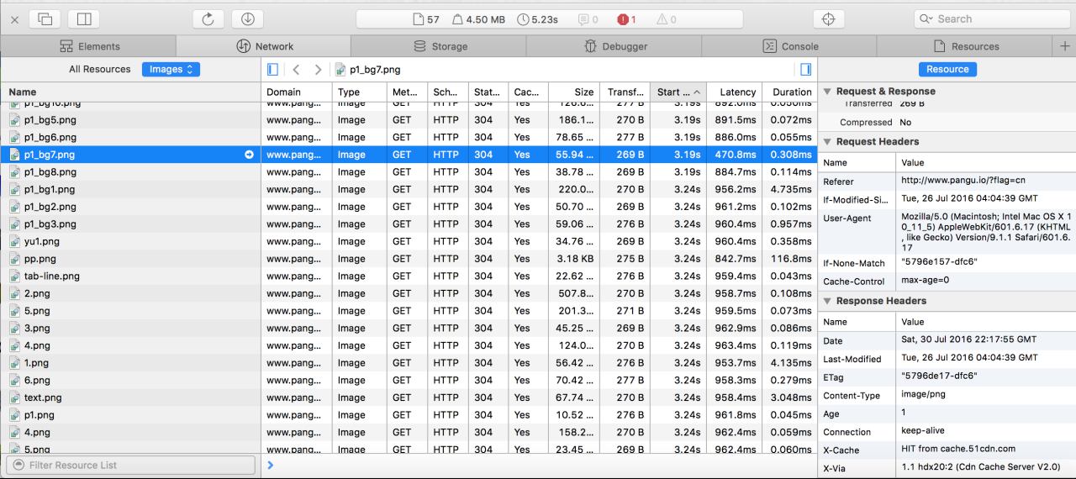Viewport: 1076px width, 479px height.
Task: Collapse the Request Headers section
Action: [827, 142]
